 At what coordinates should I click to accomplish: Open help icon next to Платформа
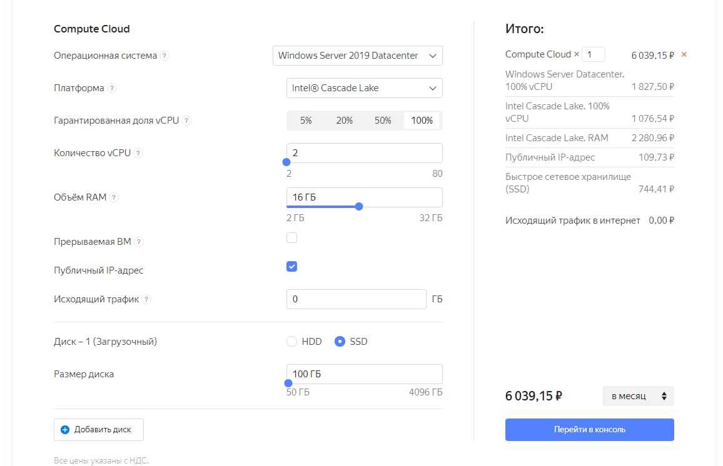point(111,88)
